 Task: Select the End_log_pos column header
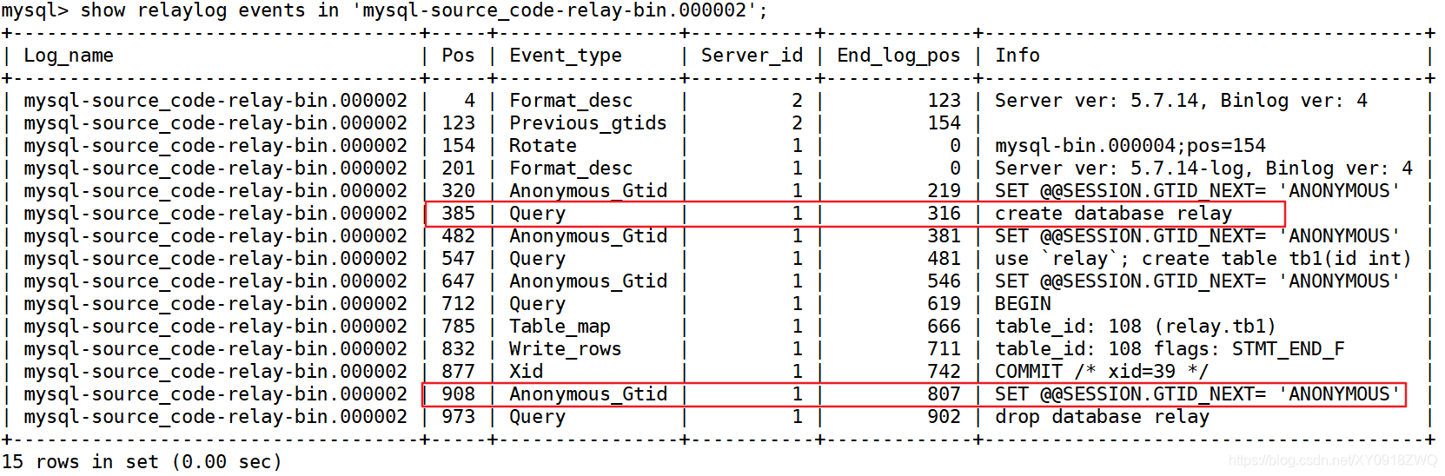coord(898,56)
